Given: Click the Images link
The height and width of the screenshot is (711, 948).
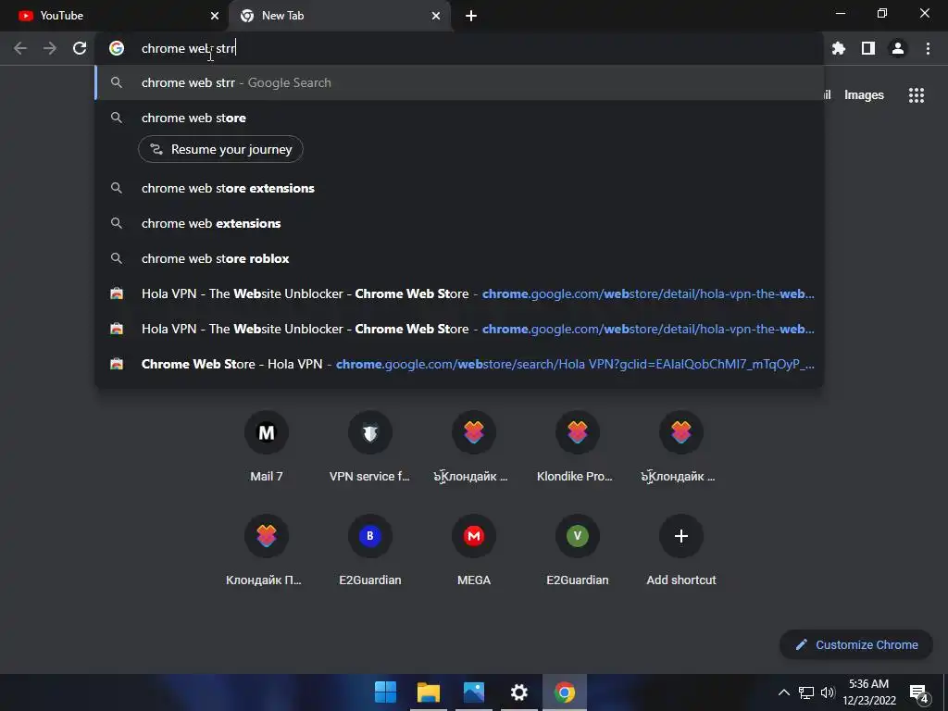Looking at the screenshot, I should (x=864, y=95).
